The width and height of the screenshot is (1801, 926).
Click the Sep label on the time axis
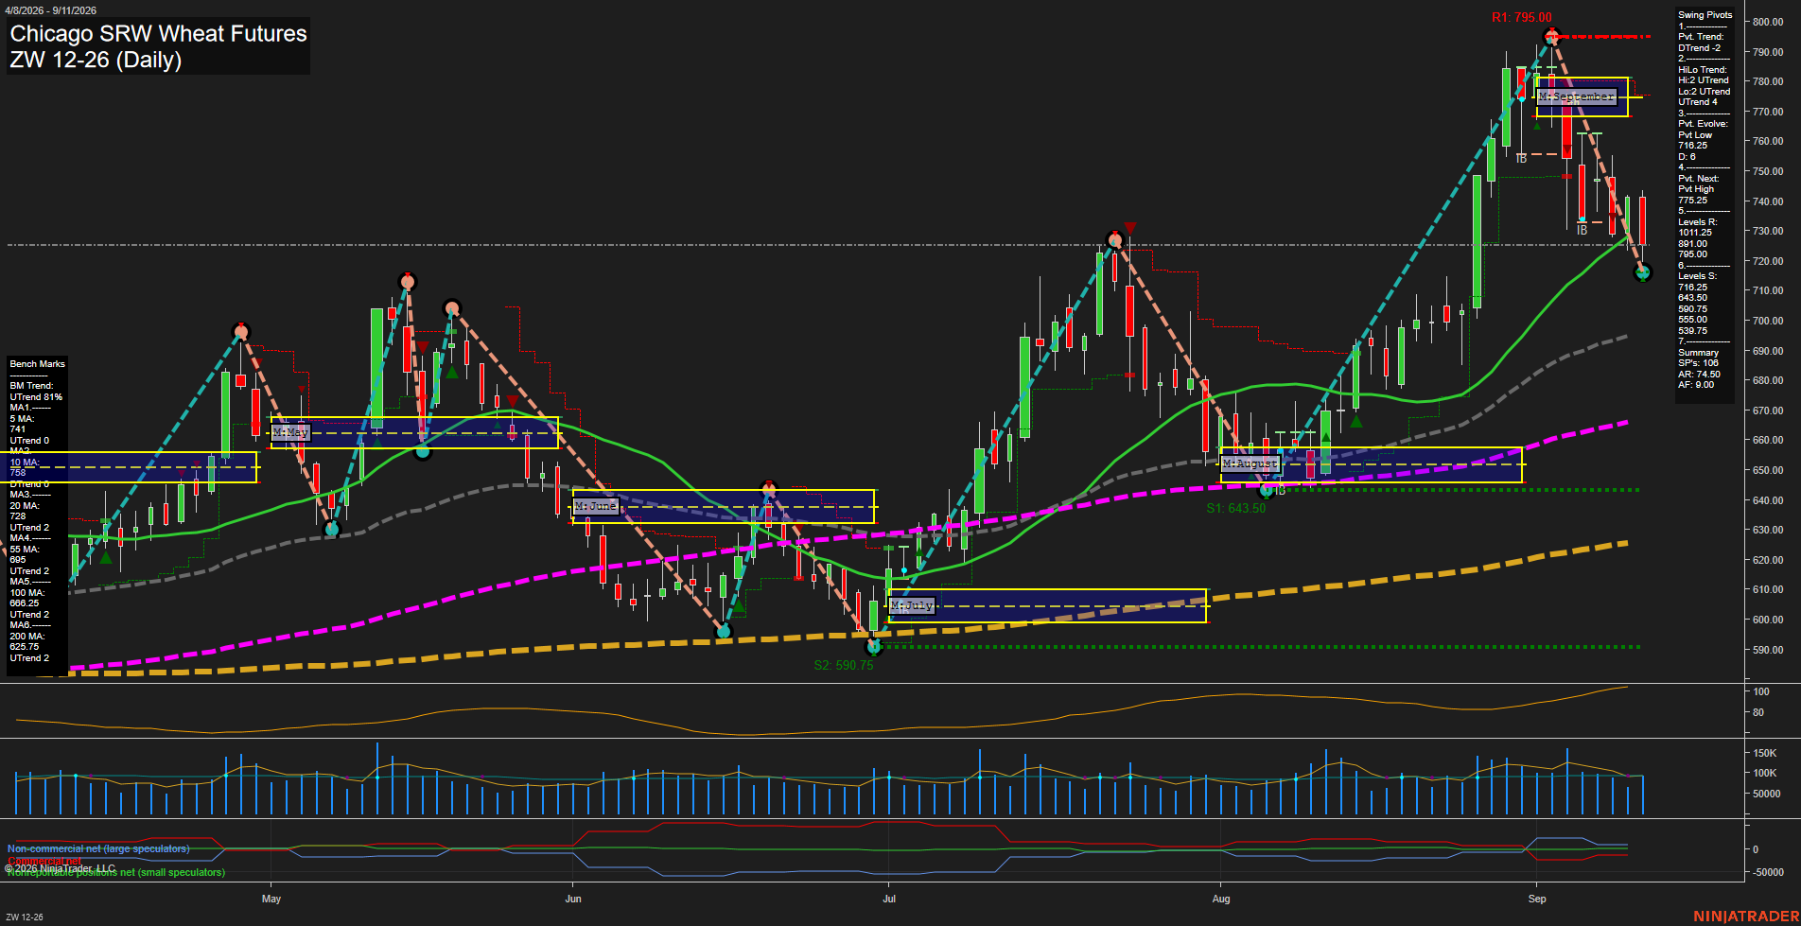click(x=1537, y=899)
